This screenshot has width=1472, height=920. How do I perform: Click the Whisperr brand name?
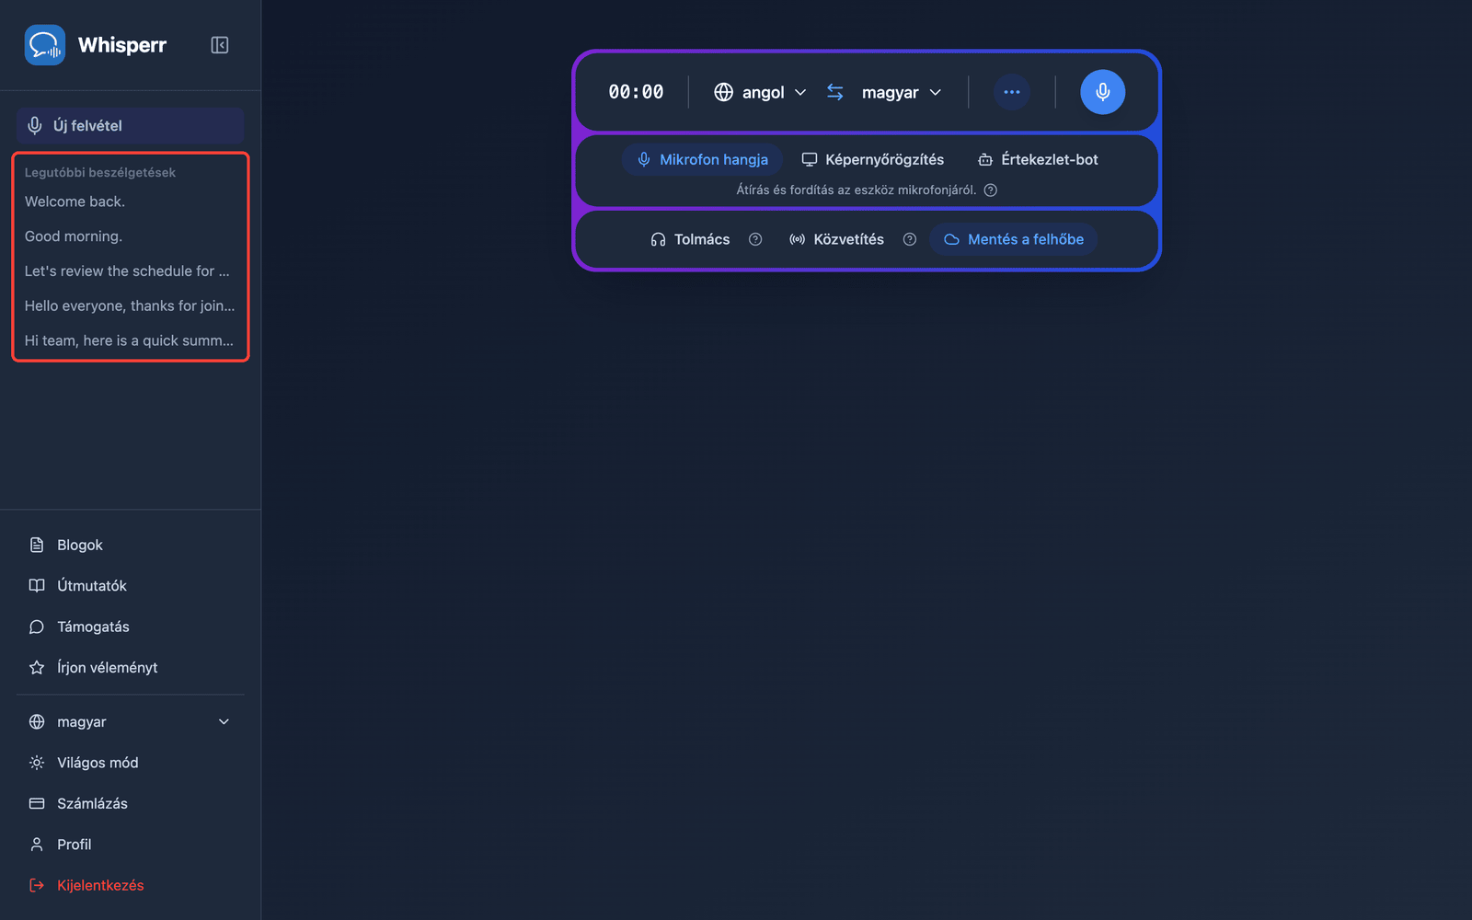pyautogui.click(x=122, y=45)
